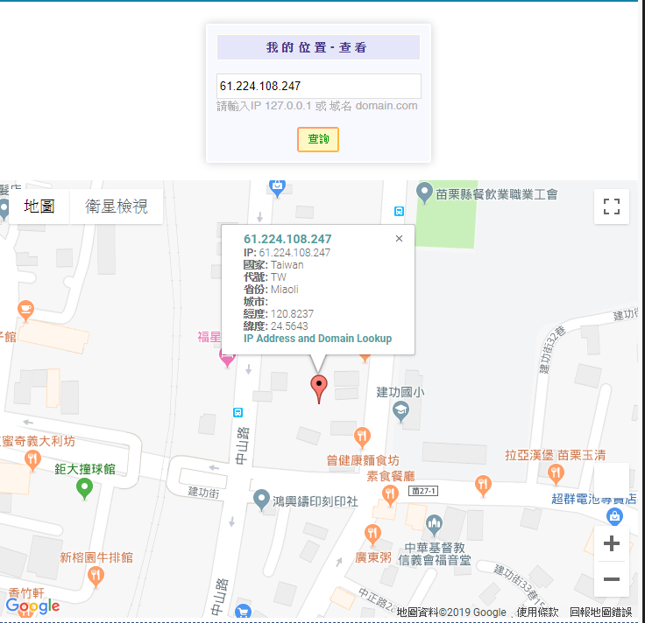This screenshot has width=645, height=623.
Task: Click the red location marker pin
Action: [x=319, y=388]
